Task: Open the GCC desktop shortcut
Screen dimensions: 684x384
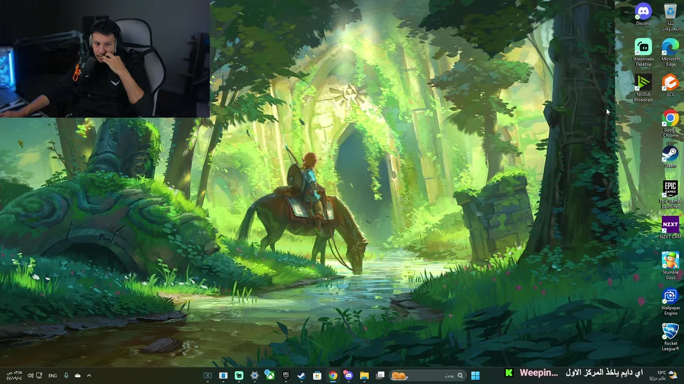Action: (670, 85)
